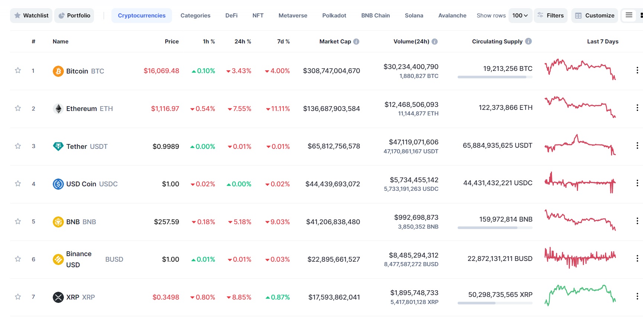This screenshot has width=643, height=317.
Task: Open BNB row more-options menu
Action: pos(637,221)
